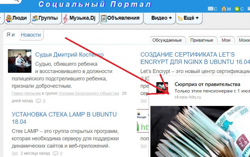Click the home icon in header
The height and width of the screenshot is (157, 250).
[224, 9]
